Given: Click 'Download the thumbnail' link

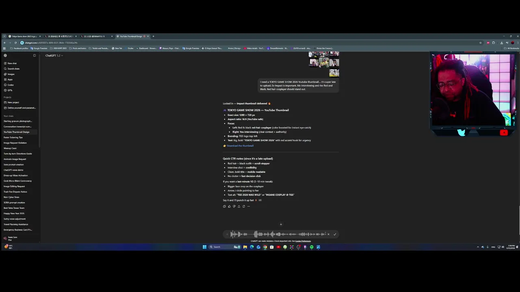Looking at the screenshot, I should pyautogui.click(x=240, y=146).
